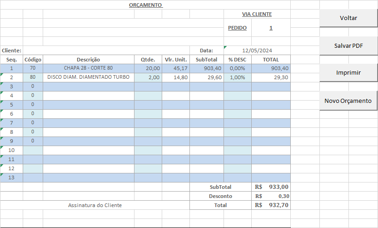Image resolution: width=378 pixels, height=228 pixels.
Task: Select unit value 45,17
Action: (x=176, y=68)
